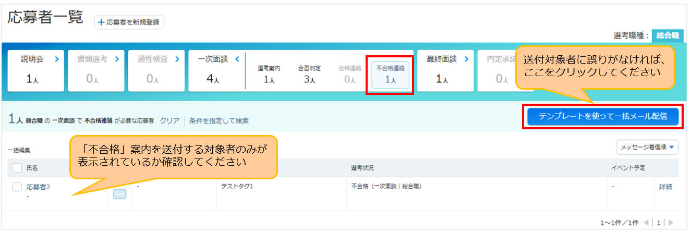Image resolution: width=691 pixels, height=232 pixels.
Task: Click the 選考状況 column header
Action: click(x=362, y=168)
